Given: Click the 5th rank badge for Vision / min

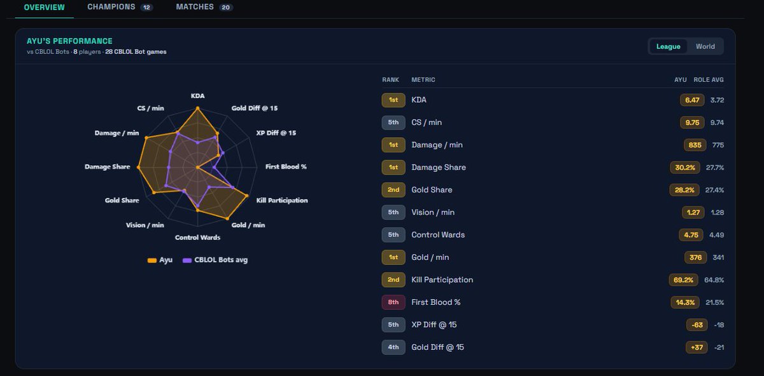Looking at the screenshot, I should tap(393, 212).
